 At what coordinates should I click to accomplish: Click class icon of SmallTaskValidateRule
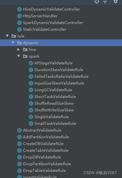tap(31, 124)
